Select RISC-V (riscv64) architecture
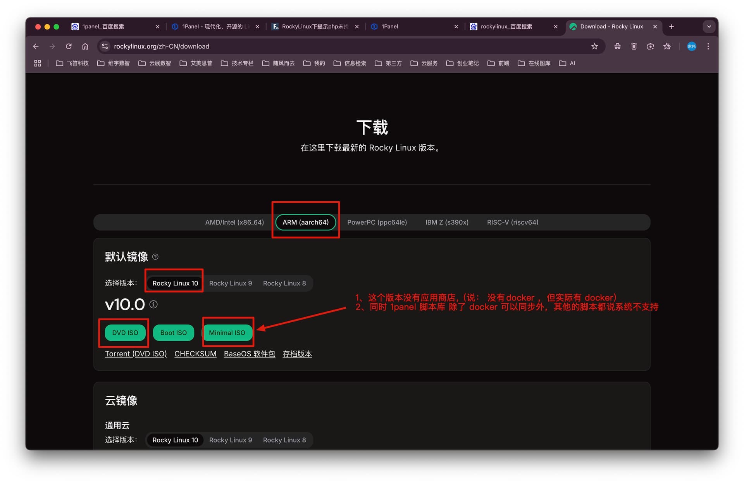This screenshot has width=744, height=484. coord(513,222)
